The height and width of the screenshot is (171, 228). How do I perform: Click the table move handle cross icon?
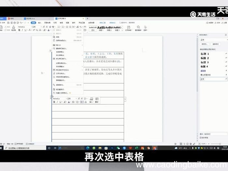click(x=50, y=50)
